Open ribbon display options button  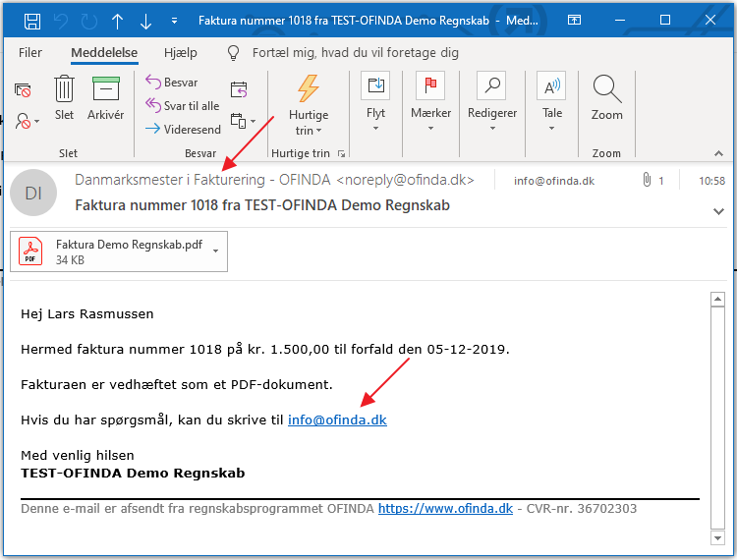574,20
